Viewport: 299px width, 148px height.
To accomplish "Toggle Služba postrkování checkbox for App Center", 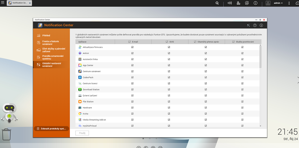I will [x=242, y=65].
